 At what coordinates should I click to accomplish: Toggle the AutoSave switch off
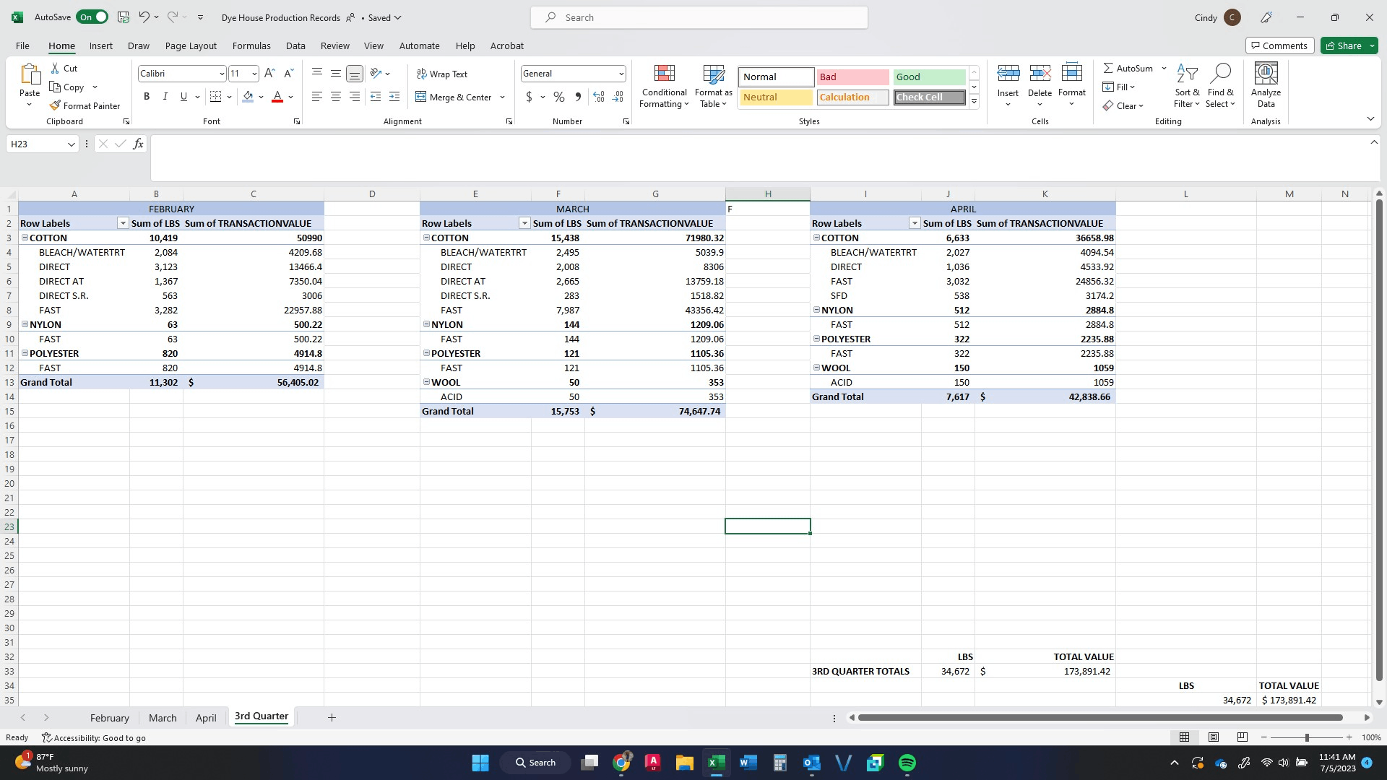tap(92, 17)
